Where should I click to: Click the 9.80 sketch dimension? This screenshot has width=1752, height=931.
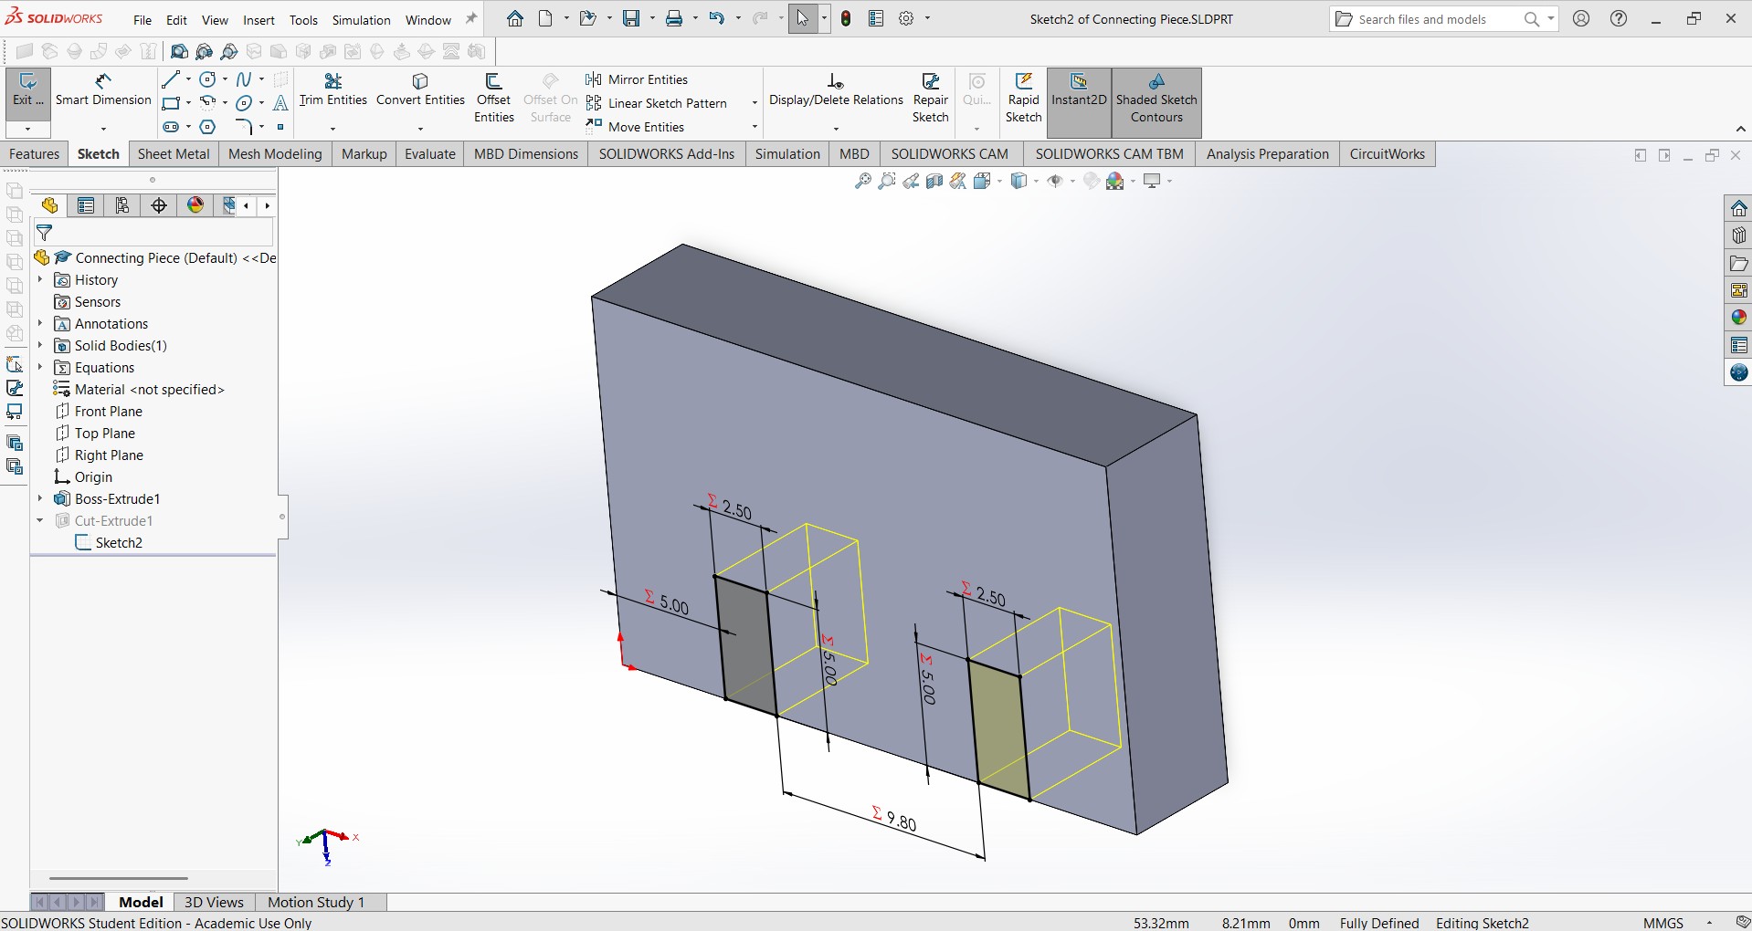coord(901,821)
